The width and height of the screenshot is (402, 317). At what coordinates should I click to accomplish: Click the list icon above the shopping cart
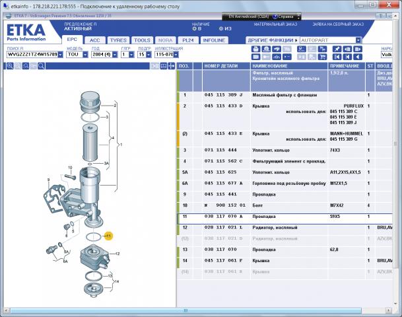coord(322,49)
